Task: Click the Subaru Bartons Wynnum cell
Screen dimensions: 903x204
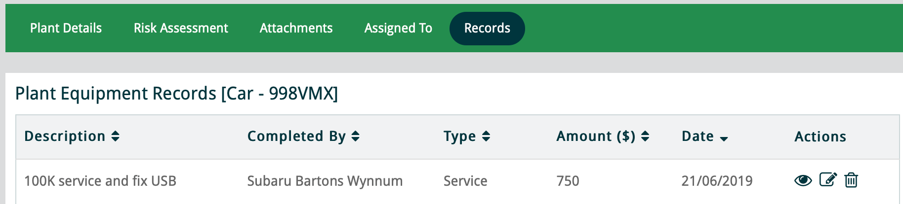Action: 325,181
